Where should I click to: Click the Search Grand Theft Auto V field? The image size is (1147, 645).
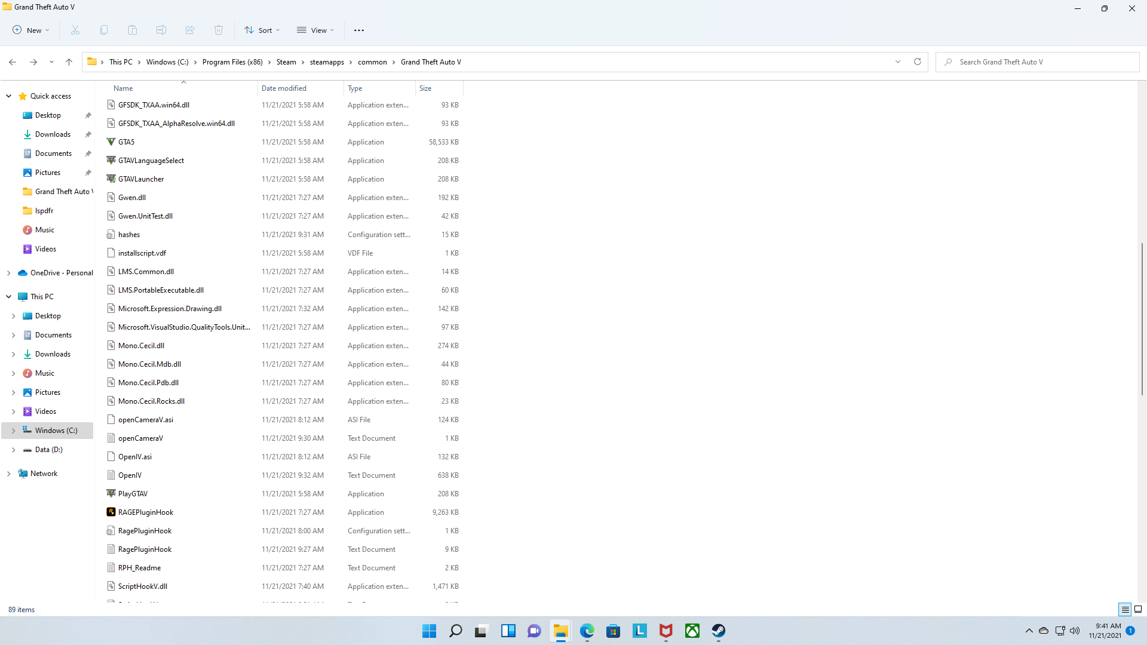click(x=1039, y=62)
